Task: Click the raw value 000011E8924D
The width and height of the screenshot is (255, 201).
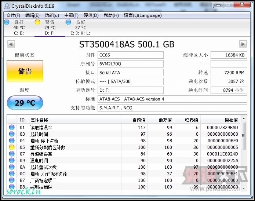Action: click(222, 154)
